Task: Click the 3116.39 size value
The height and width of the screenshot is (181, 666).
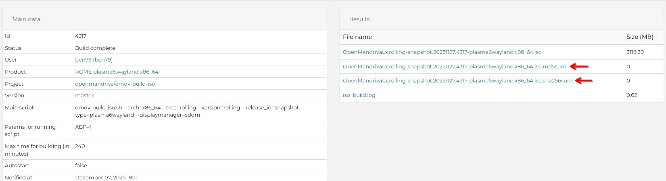Action: [x=635, y=52]
